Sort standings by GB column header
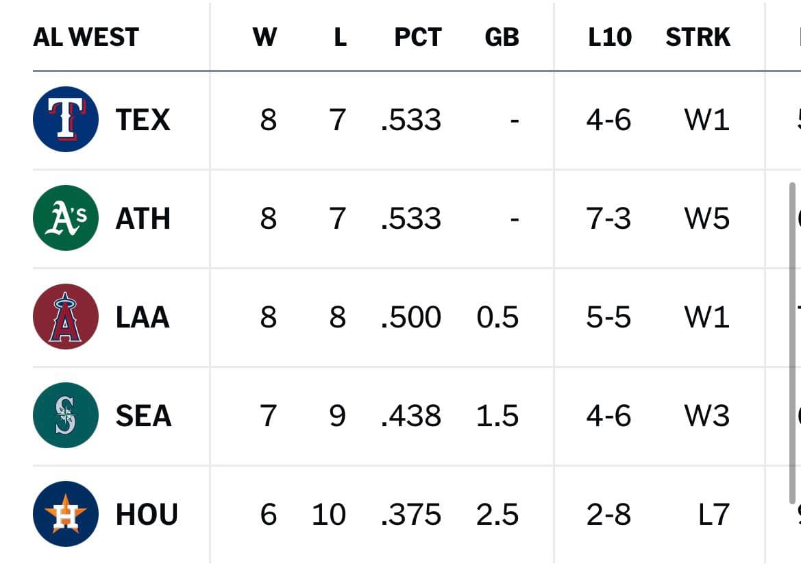801x579 pixels. (502, 37)
